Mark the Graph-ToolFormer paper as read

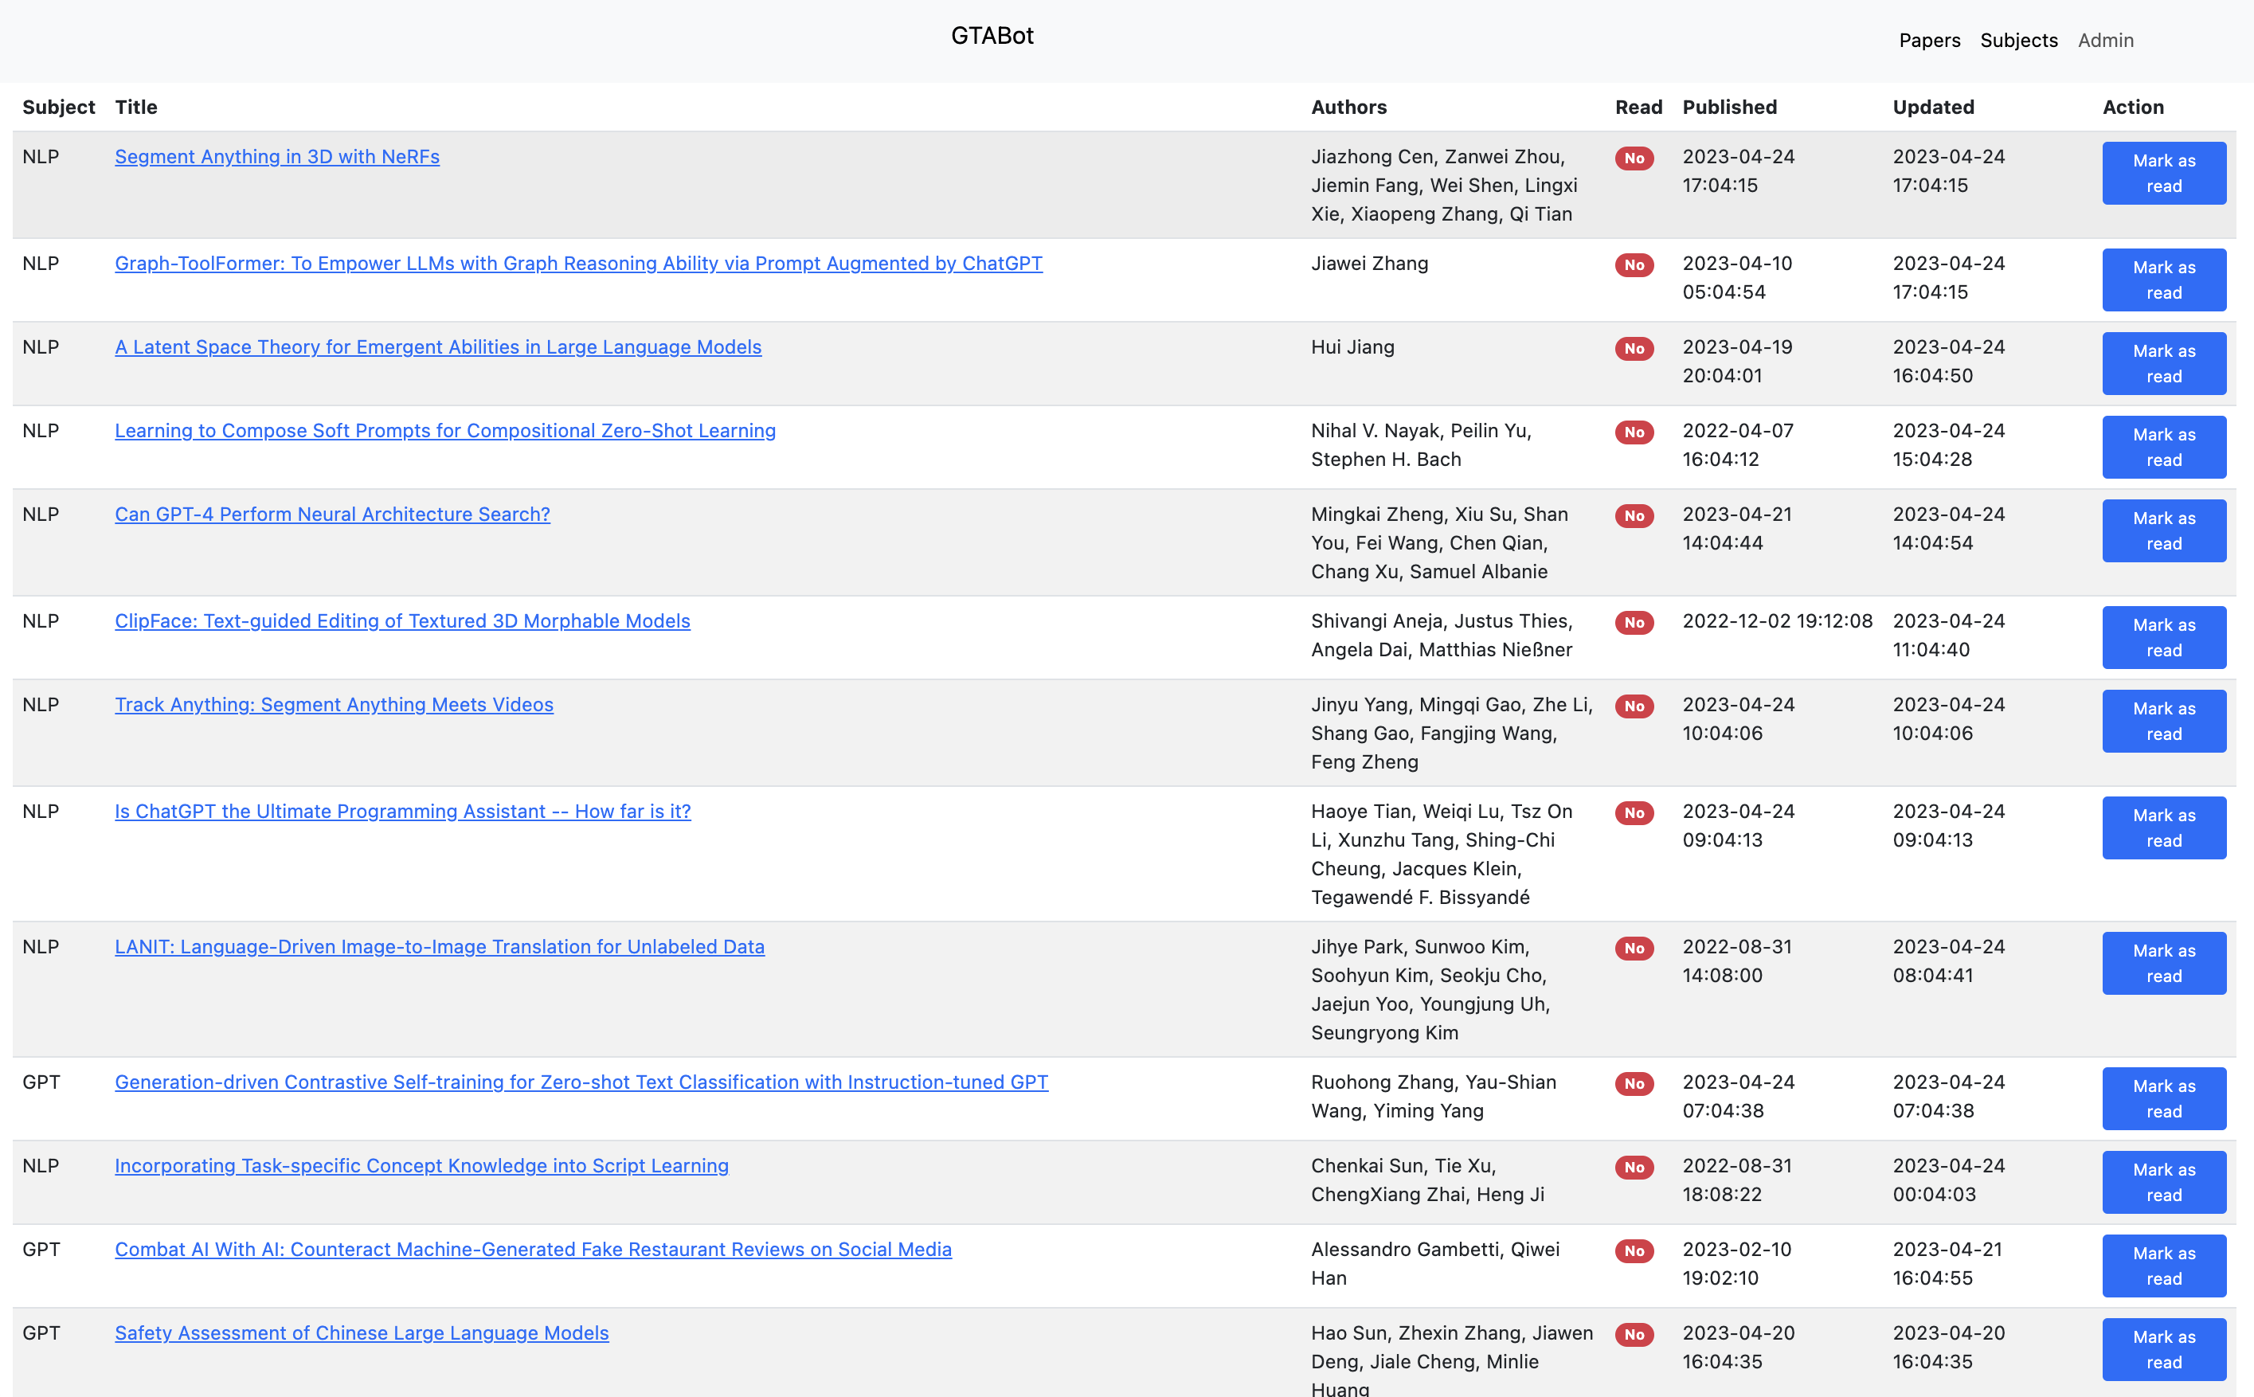click(2163, 280)
